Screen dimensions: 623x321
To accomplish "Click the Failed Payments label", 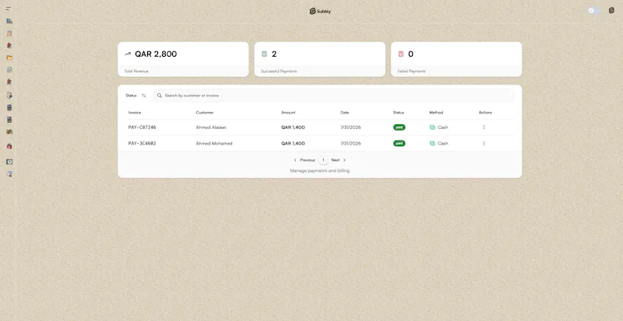I will [x=411, y=72].
